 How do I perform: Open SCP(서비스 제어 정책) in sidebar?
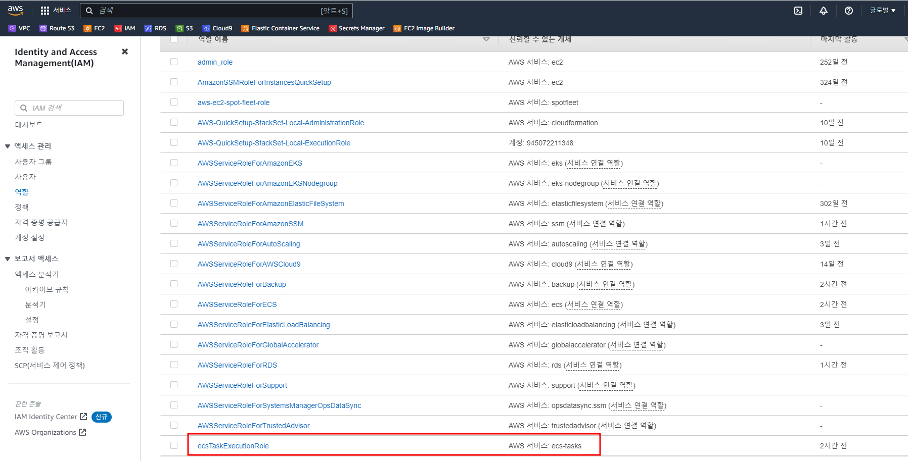[50, 365]
